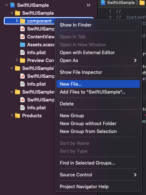The image size is (146, 195).
Task: Select Info.plist in SwiftUISampleTests group
Action: point(36,84)
